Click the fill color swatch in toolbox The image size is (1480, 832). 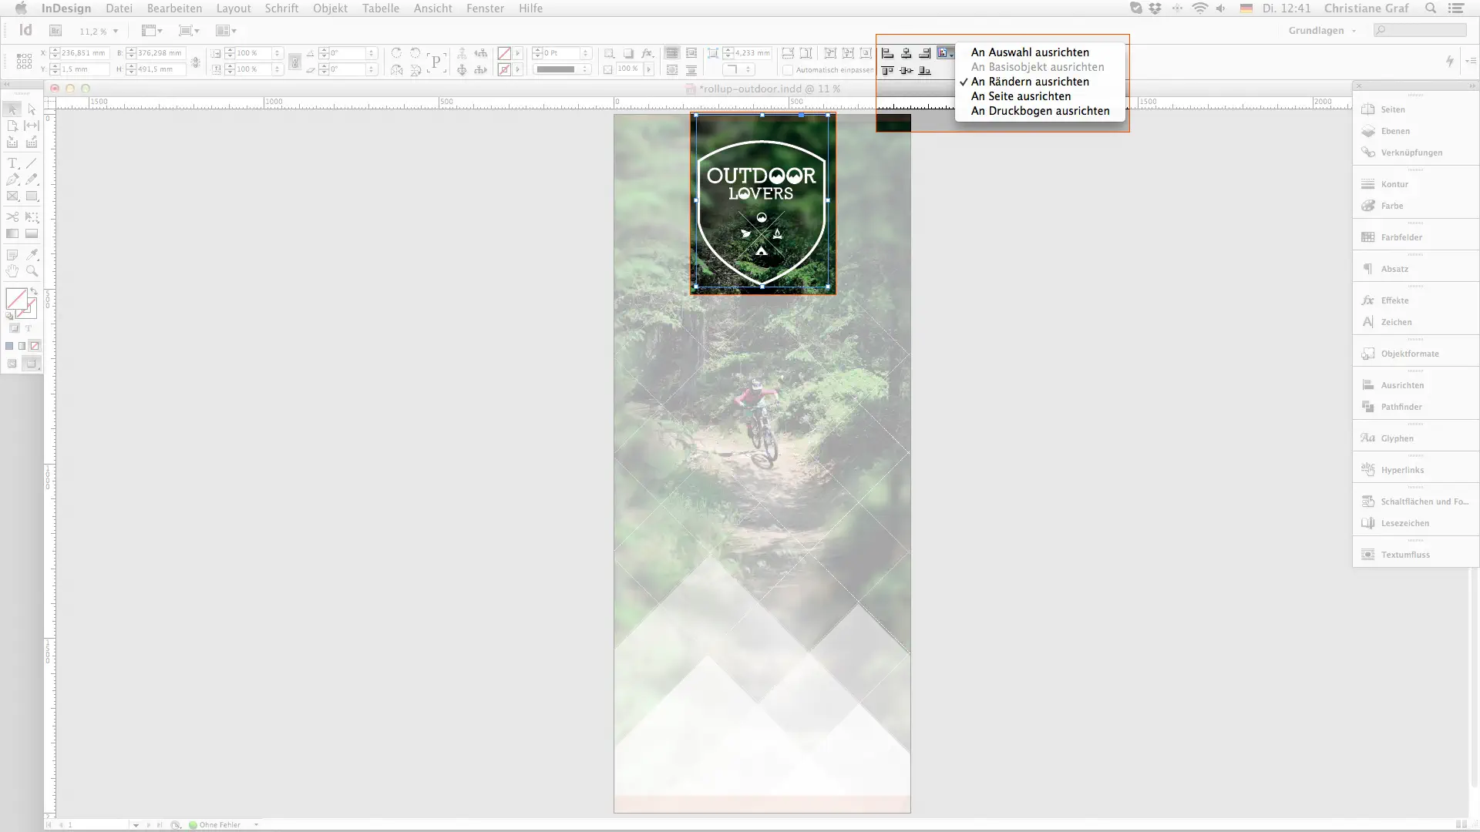point(16,298)
